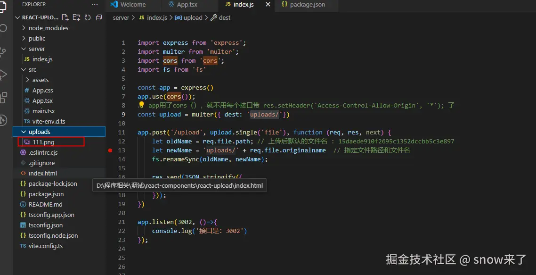Click console.log statement on line 22
The height and width of the screenshot is (275, 536).
[x=200, y=231]
